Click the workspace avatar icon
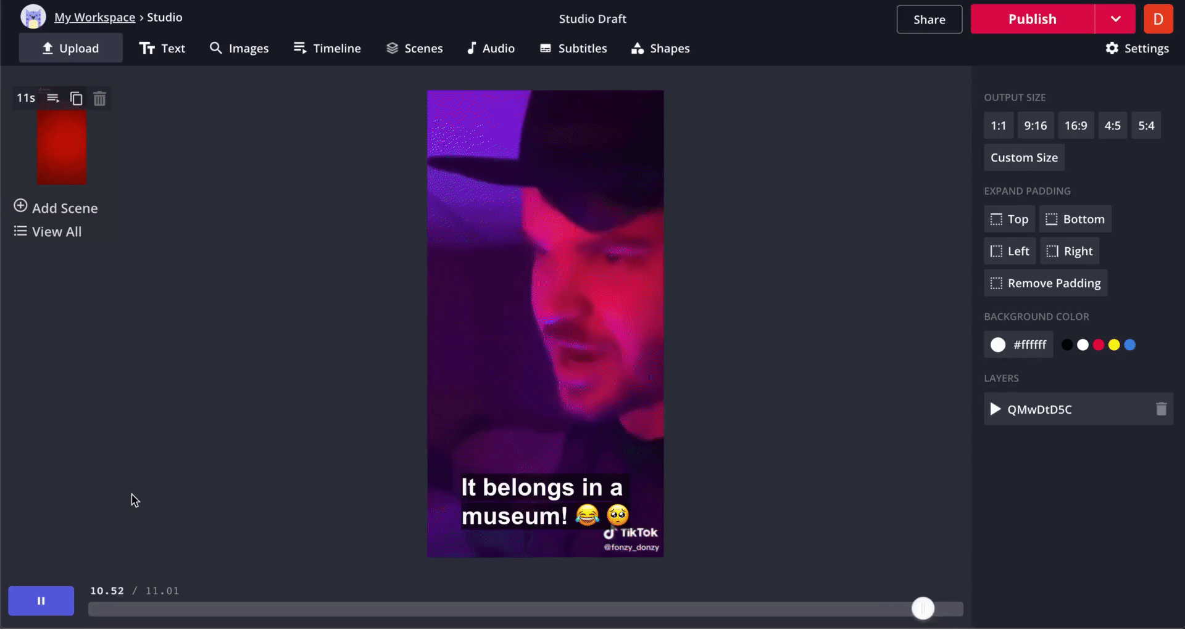This screenshot has width=1185, height=630. click(x=33, y=17)
